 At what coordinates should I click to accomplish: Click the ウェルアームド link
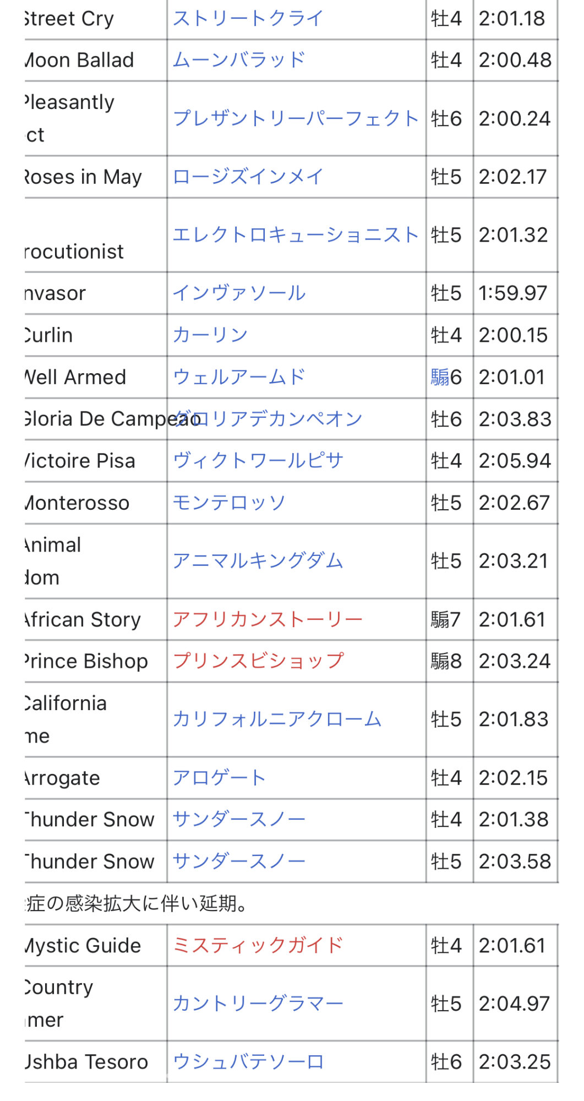tap(239, 377)
